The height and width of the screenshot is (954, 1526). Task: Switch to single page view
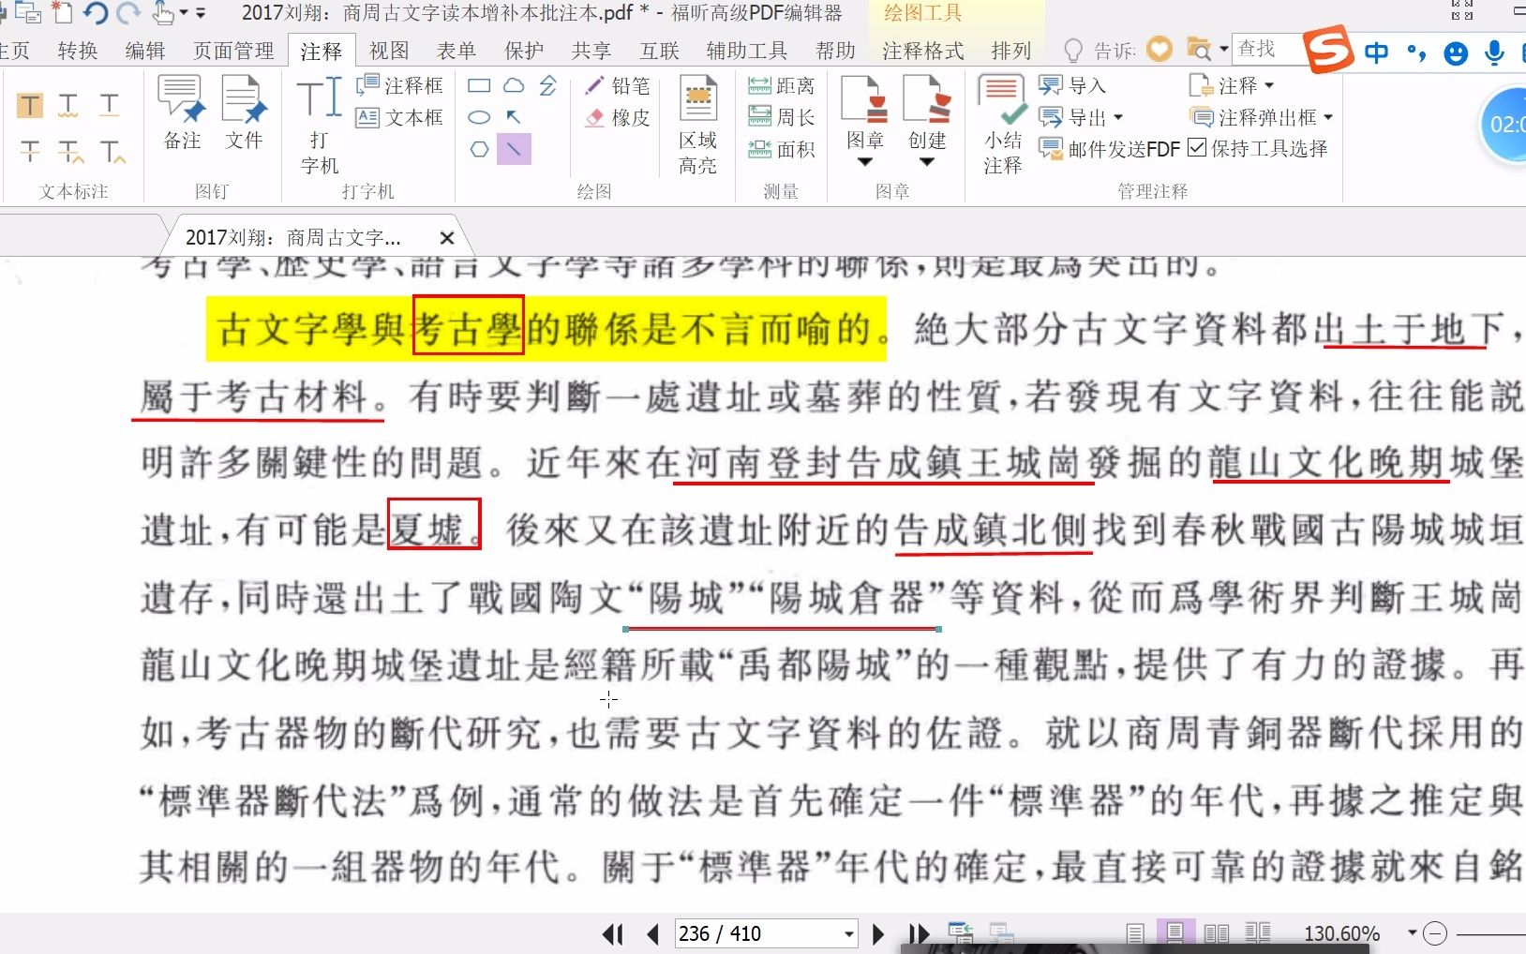1135,933
